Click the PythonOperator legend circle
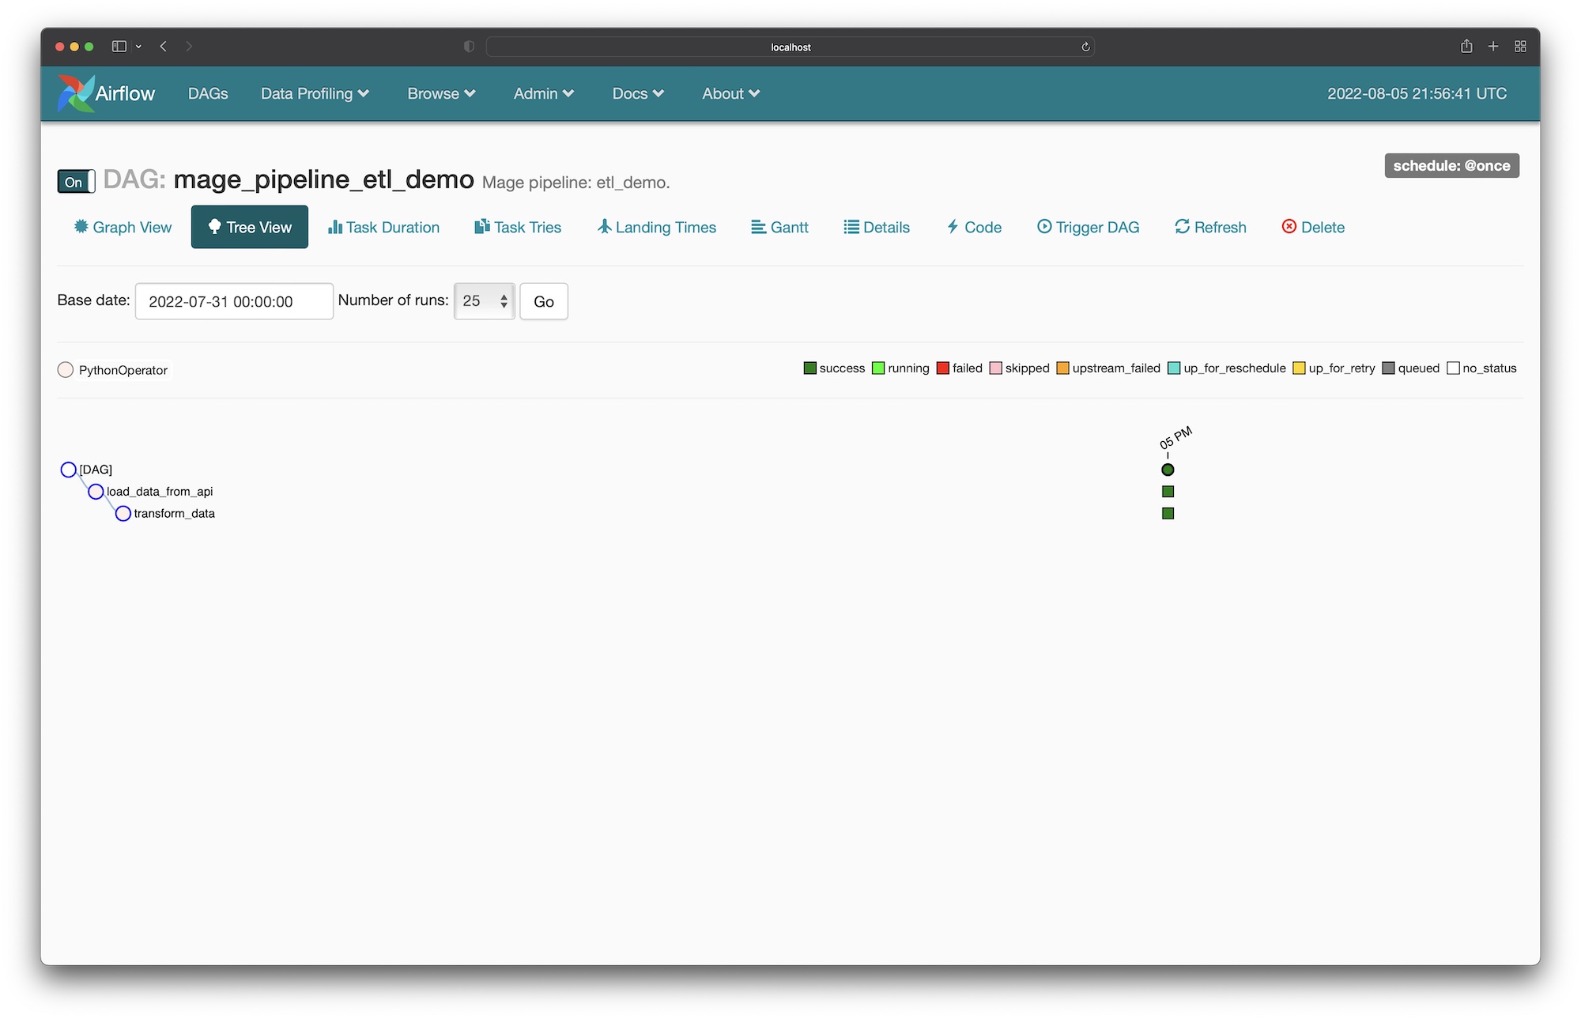This screenshot has width=1581, height=1019. point(66,370)
